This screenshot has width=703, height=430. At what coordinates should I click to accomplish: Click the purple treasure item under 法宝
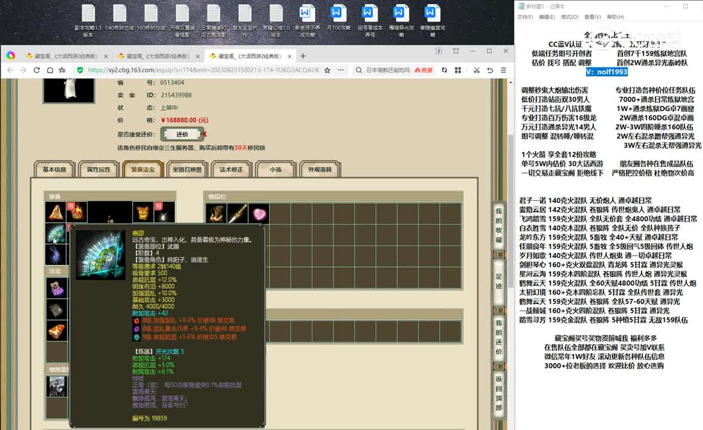57,288
